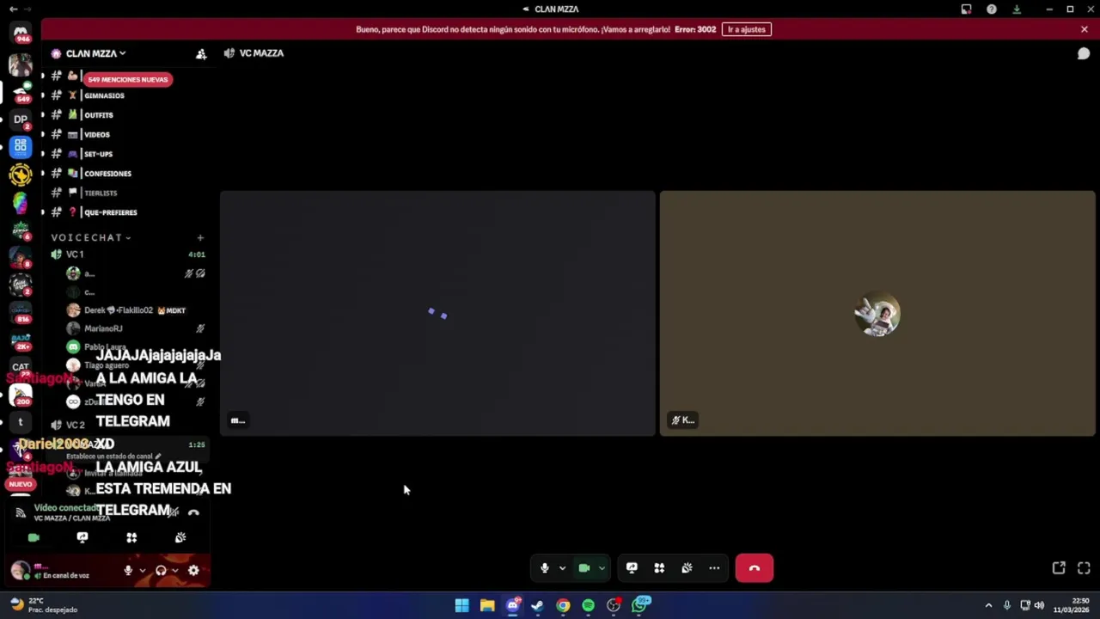Toggle microphone mute in call controls
This screenshot has height=619, width=1100.
[544, 568]
